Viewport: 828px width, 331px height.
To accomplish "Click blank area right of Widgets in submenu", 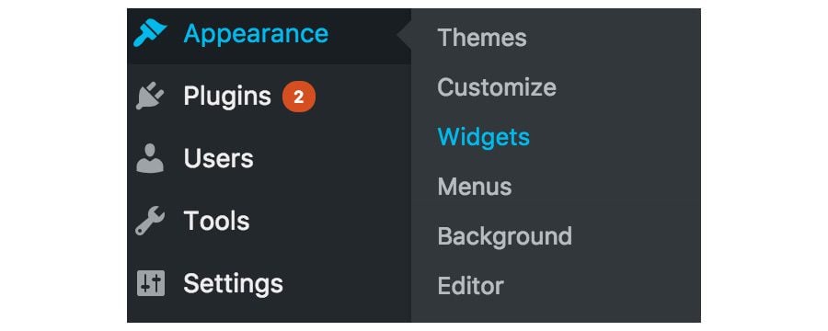I will (x=615, y=137).
